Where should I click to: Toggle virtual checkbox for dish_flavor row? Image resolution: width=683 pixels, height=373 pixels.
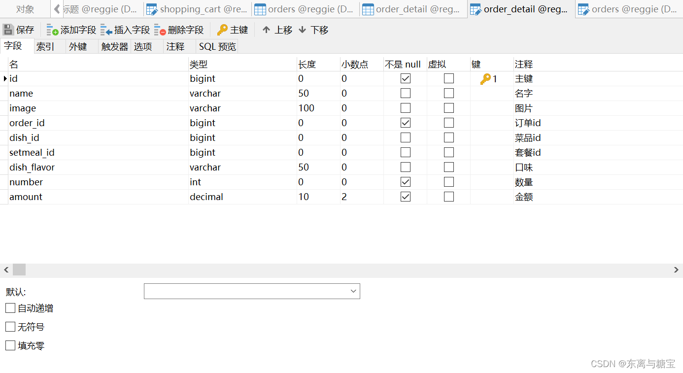(449, 167)
